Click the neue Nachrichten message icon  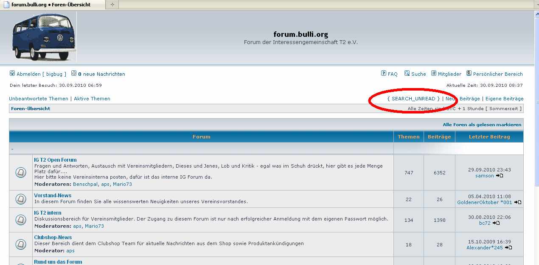coord(74,73)
